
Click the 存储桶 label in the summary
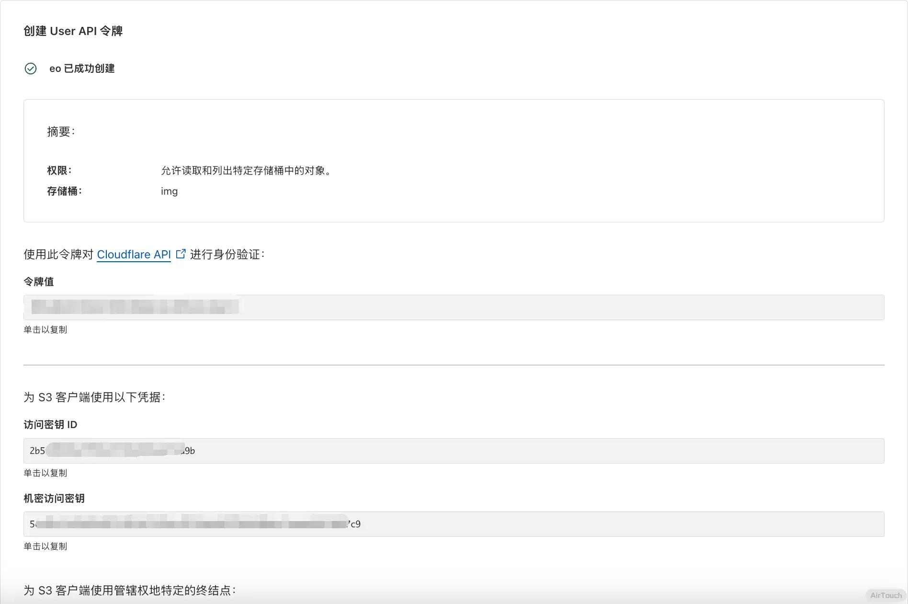(65, 191)
